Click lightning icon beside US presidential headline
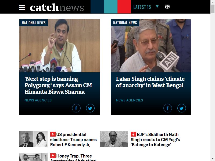This screenshot has width=215, height=161. (53, 134)
